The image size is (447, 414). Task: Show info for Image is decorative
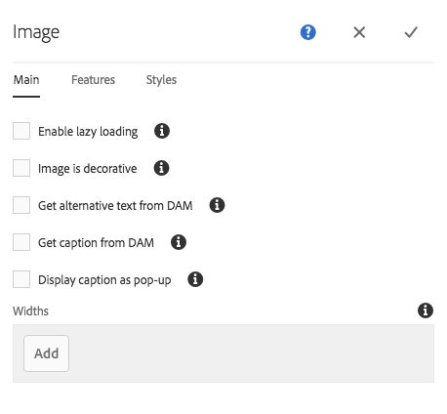click(x=161, y=168)
